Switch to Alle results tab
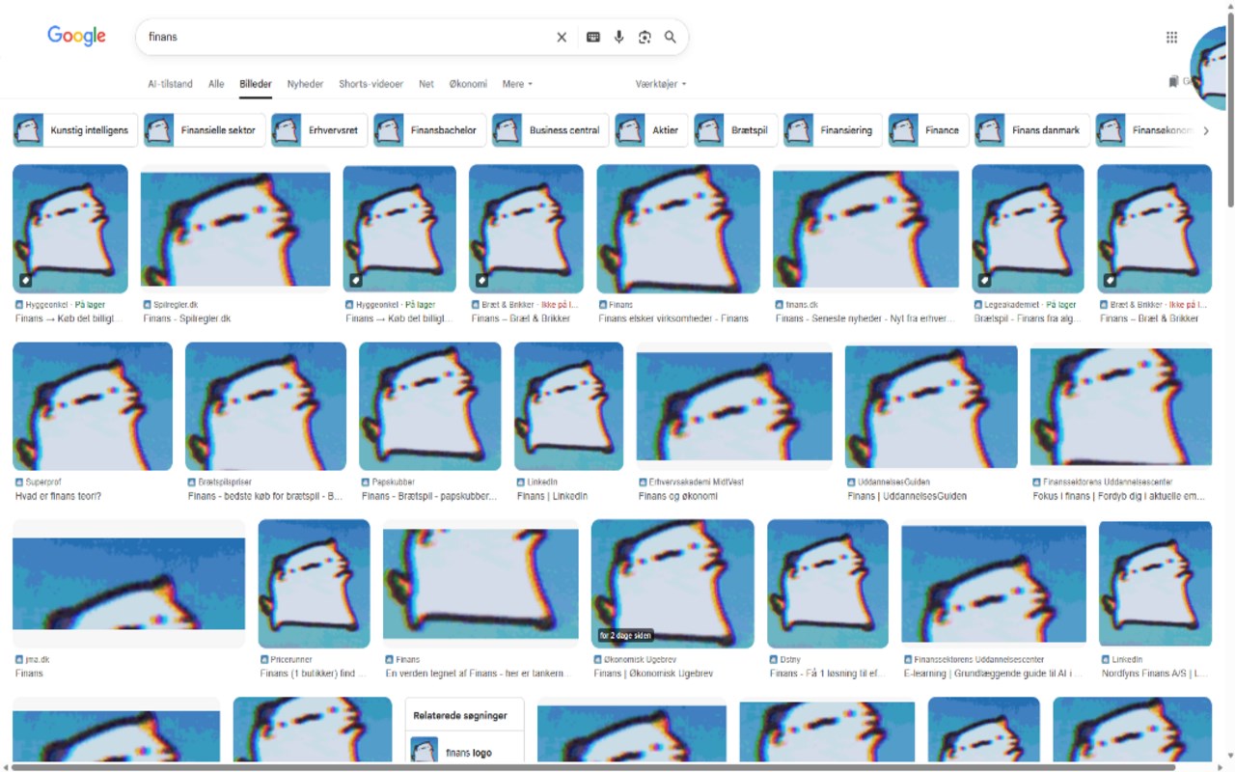Screen dimensions: 1235x772 (x=216, y=84)
